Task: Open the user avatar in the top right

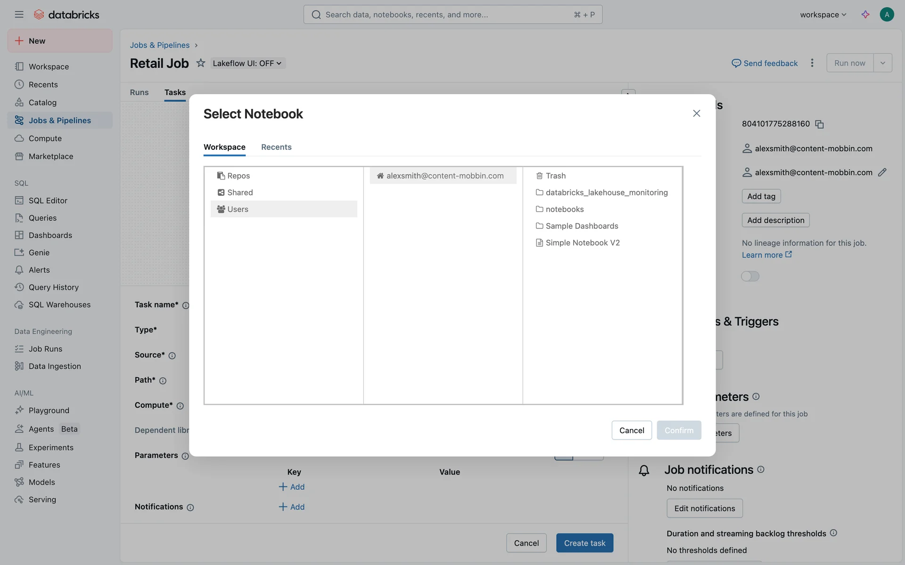Action: 886,15
